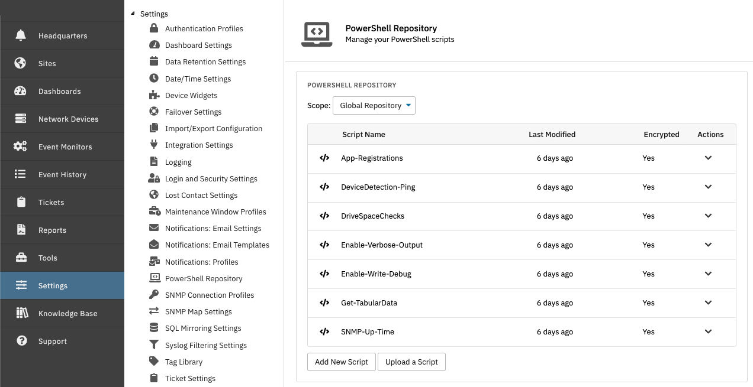The height and width of the screenshot is (387, 753).
Task: Select Settings in the sidebar
Action: pyautogui.click(x=62, y=285)
